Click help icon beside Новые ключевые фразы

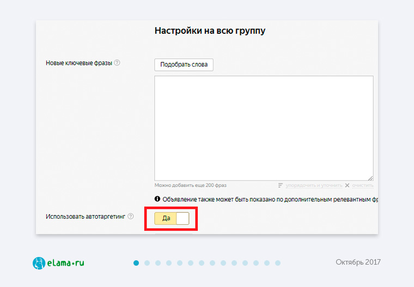point(117,63)
